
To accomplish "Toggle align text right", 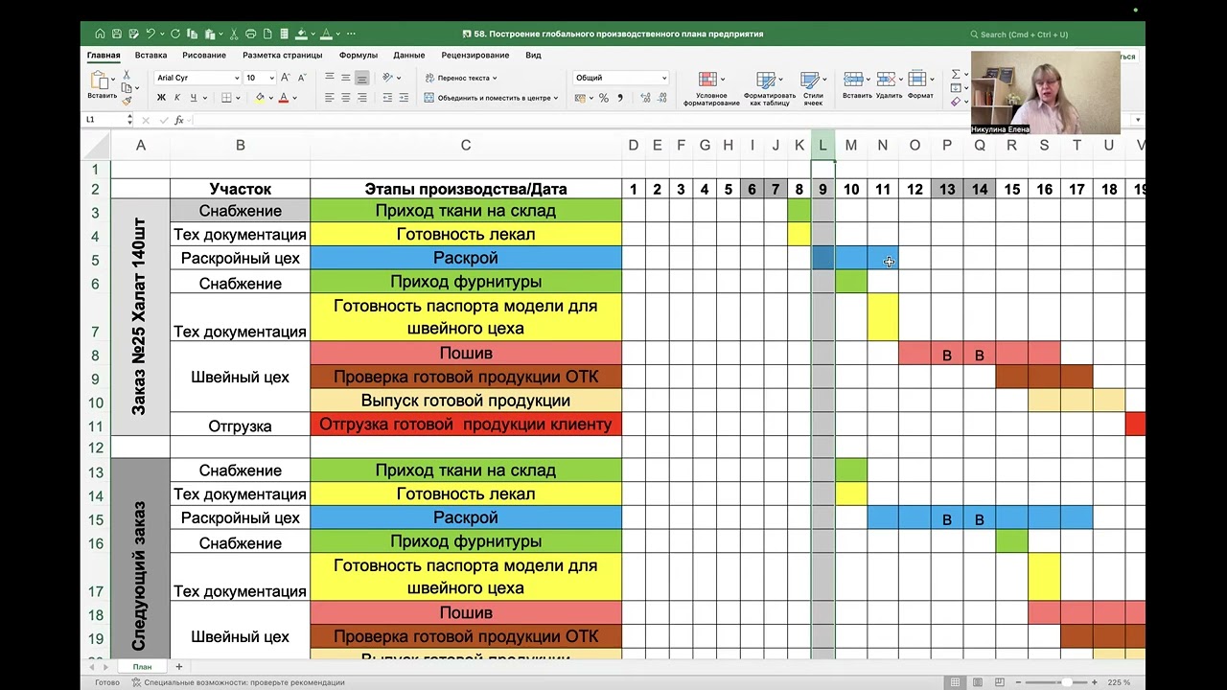I will [x=361, y=98].
